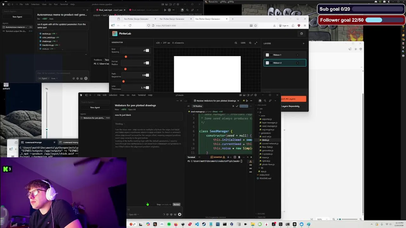This screenshot has height=228, width=406.
Task: Zoom out the PlotterLab canvas
Action: [x=236, y=43]
